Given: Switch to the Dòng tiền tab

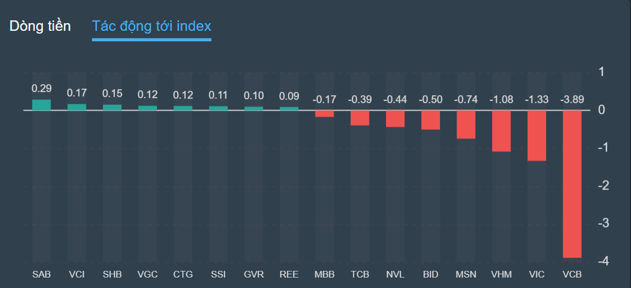Looking at the screenshot, I should [x=40, y=26].
